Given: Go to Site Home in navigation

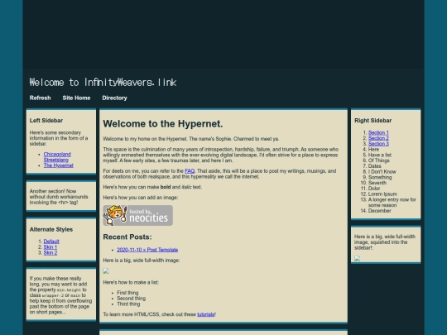Looking at the screenshot, I should coord(76,98).
